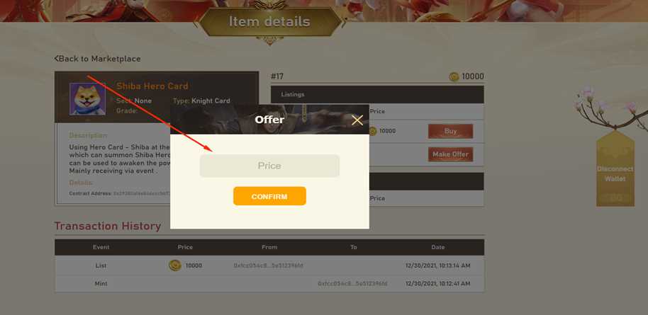Click gold coin icon next to top 10000
The image size is (648, 315).
click(454, 76)
